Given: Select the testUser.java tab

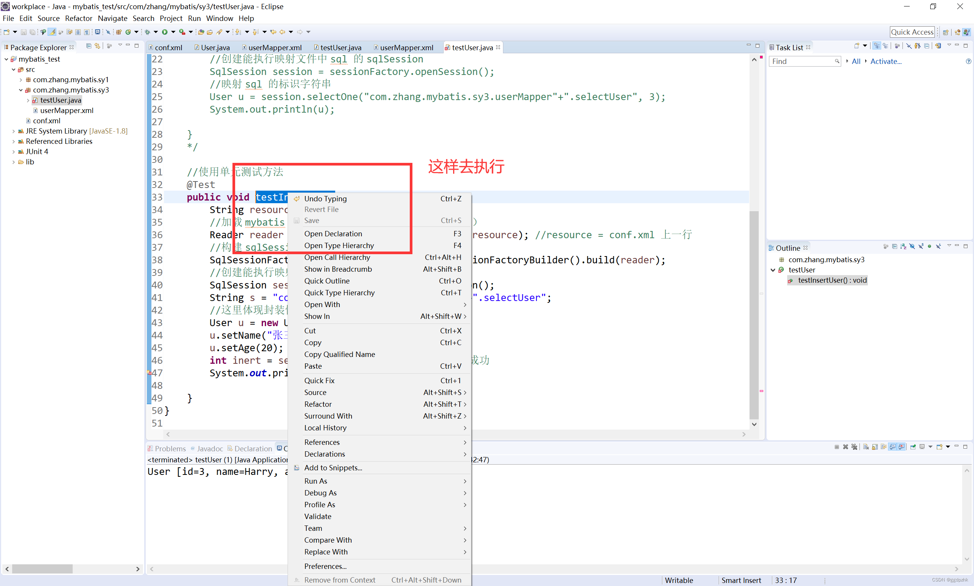Looking at the screenshot, I should (x=469, y=47).
